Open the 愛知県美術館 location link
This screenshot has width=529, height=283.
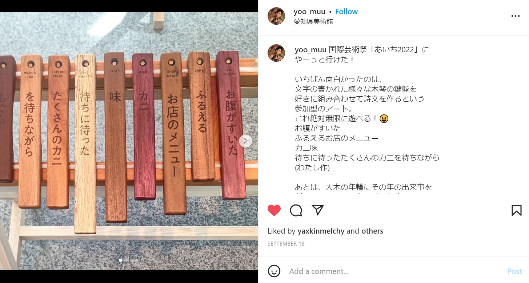point(313,21)
